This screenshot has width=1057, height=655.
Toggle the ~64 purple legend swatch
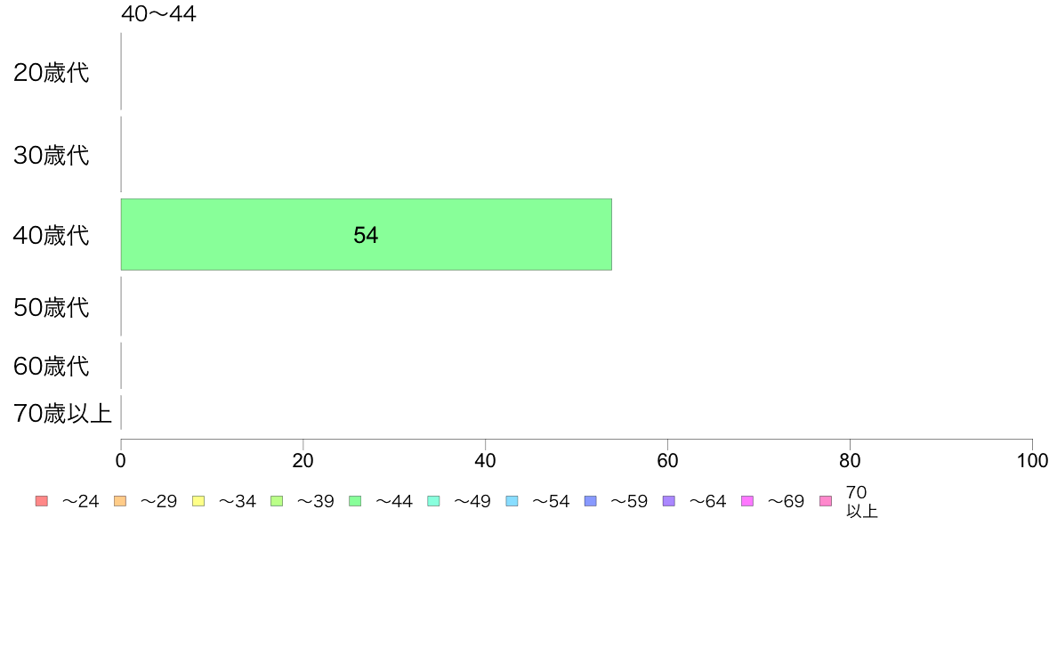click(669, 500)
